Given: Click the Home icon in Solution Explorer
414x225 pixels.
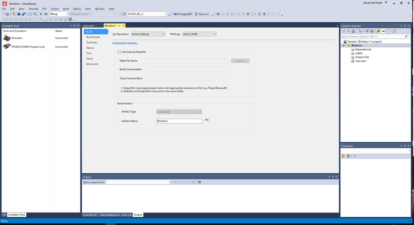Looking at the screenshot, I should point(353,31).
